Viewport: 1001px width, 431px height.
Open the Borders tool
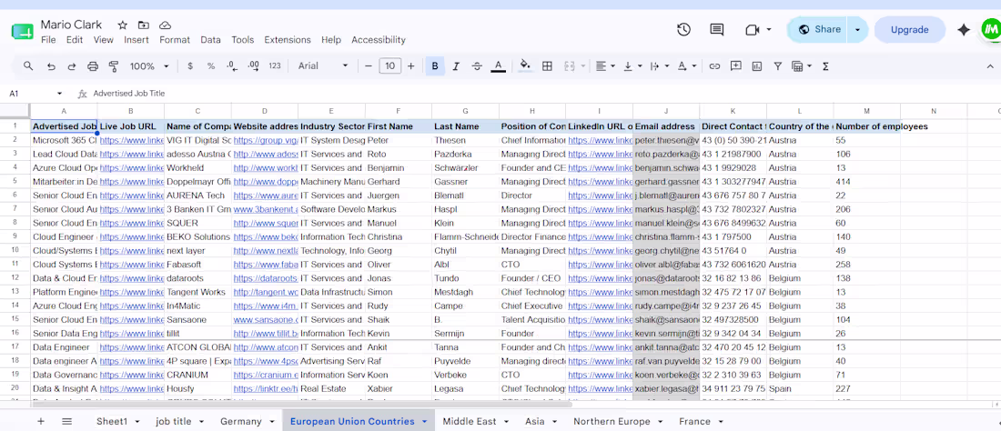547,65
